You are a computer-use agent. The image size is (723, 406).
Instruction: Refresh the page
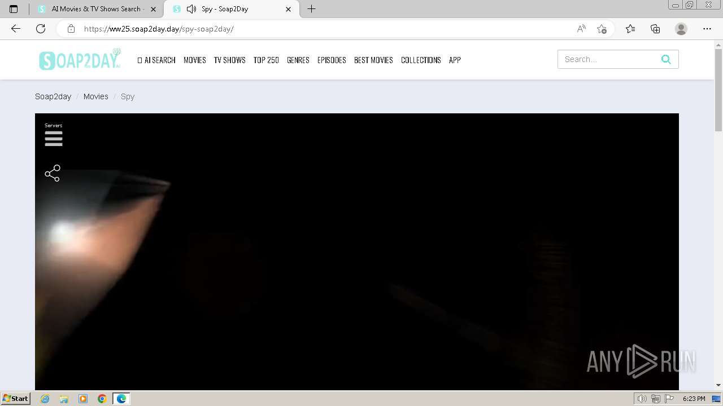pyautogui.click(x=41, y=29)
